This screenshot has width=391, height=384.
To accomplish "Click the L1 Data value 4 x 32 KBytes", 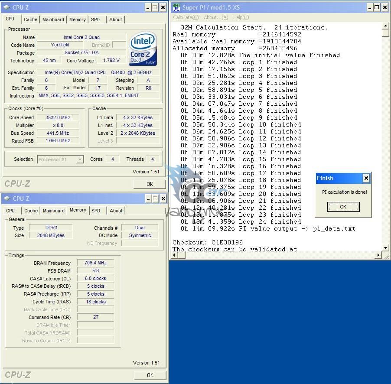I will click(x=138, y=117).
